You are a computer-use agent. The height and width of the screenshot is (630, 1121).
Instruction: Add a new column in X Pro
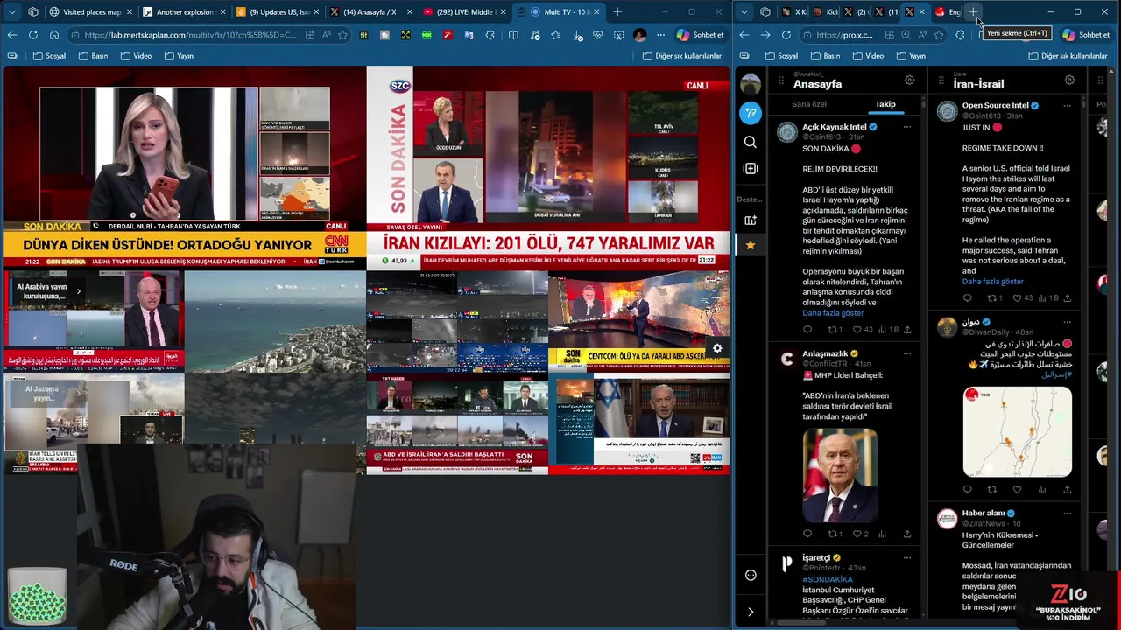tap(751, 168)
